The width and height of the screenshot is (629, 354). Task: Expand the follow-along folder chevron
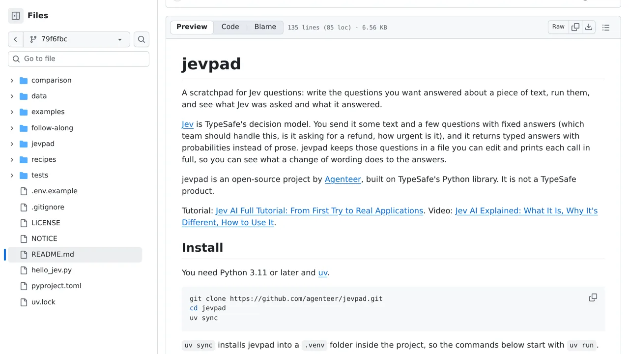12,128
